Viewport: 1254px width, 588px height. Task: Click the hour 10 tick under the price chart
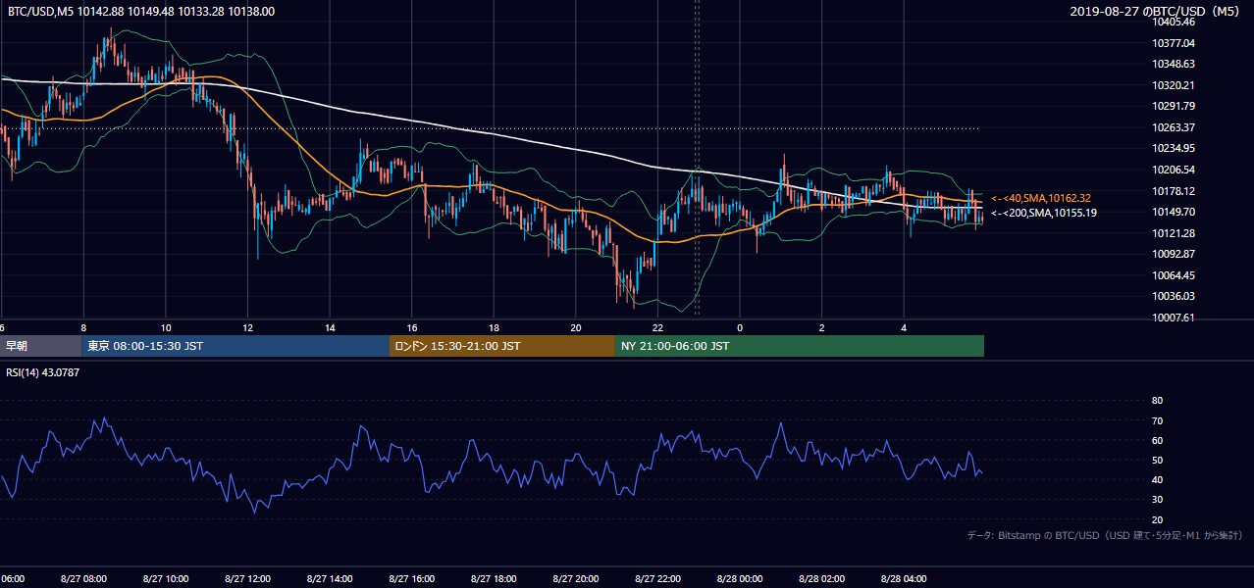click(166, 327)
